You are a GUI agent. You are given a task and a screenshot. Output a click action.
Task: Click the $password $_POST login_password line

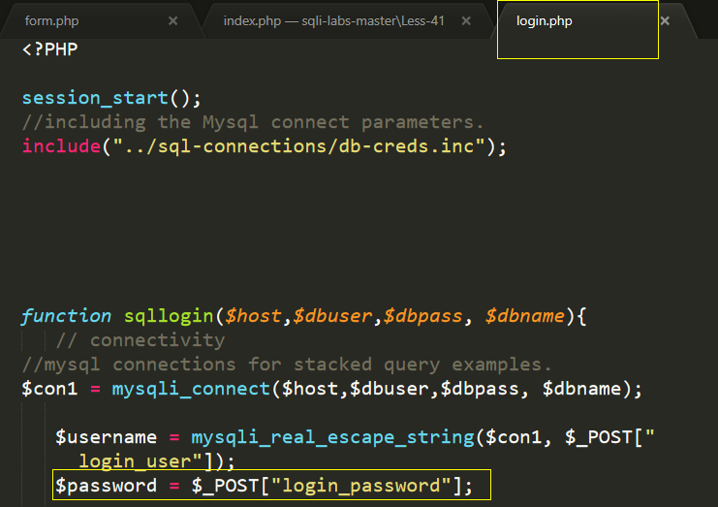coord(264,486)
